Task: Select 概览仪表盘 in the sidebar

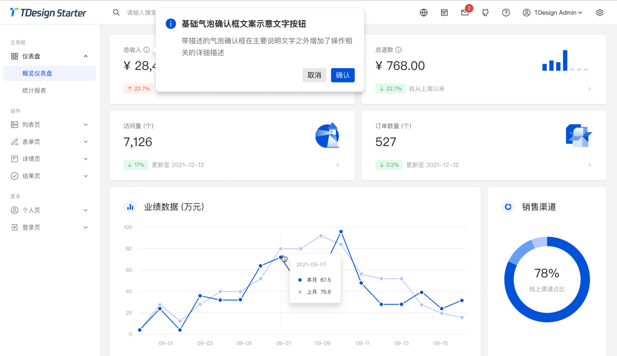Action: [37, 73]
